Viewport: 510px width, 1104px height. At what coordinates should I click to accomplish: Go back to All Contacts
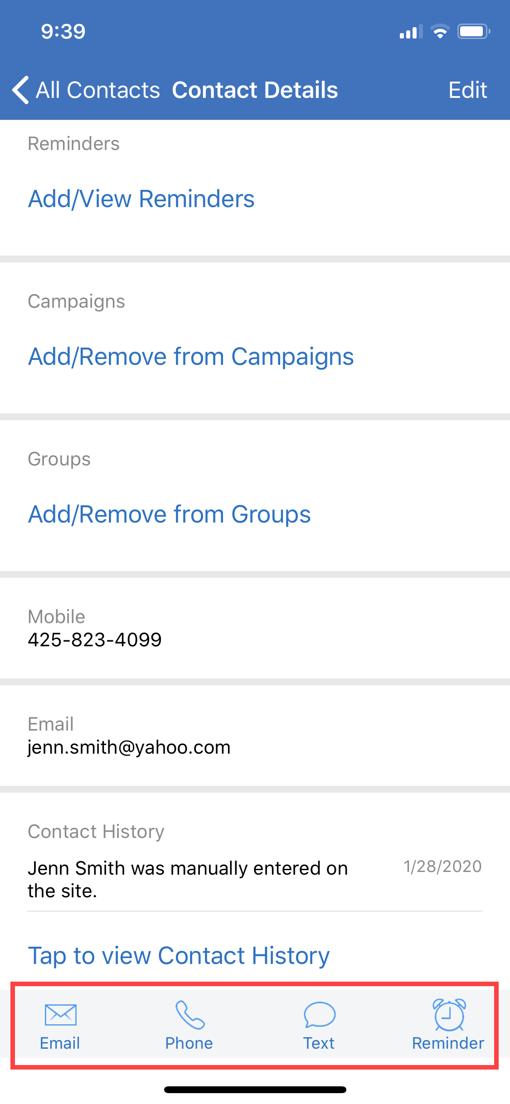pos(97,90)
